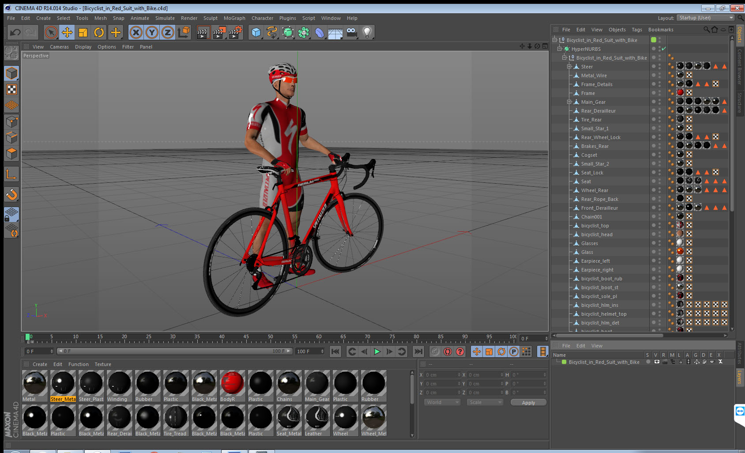Screen dimensions: 745x453
Task: Open Object Manager Tags menu
Action: tap(636, 30)
